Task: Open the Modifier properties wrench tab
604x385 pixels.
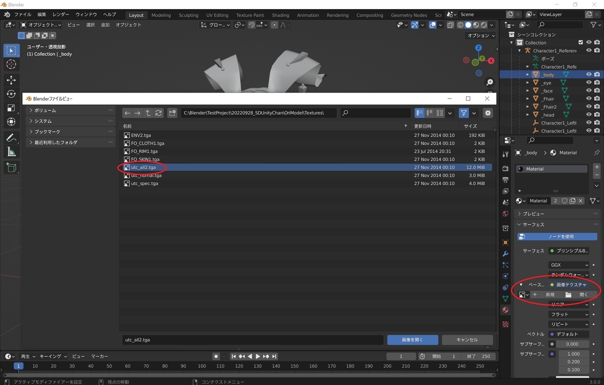Action: click(505, 253)
